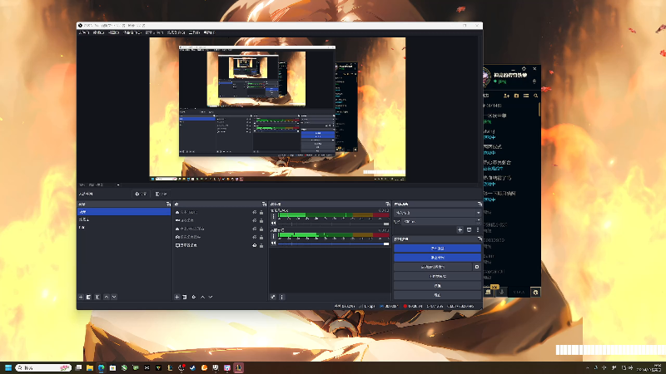Mute the channel with blue volume slider
666x374 pixels.
click(x=274, y=244)
